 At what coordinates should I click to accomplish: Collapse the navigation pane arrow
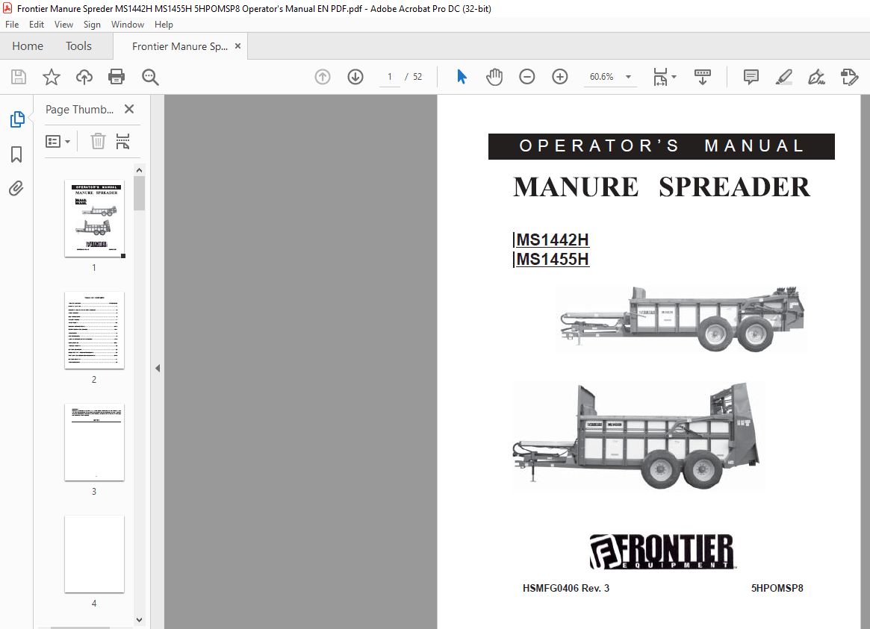pyautogui.click(x=158, y=368)
